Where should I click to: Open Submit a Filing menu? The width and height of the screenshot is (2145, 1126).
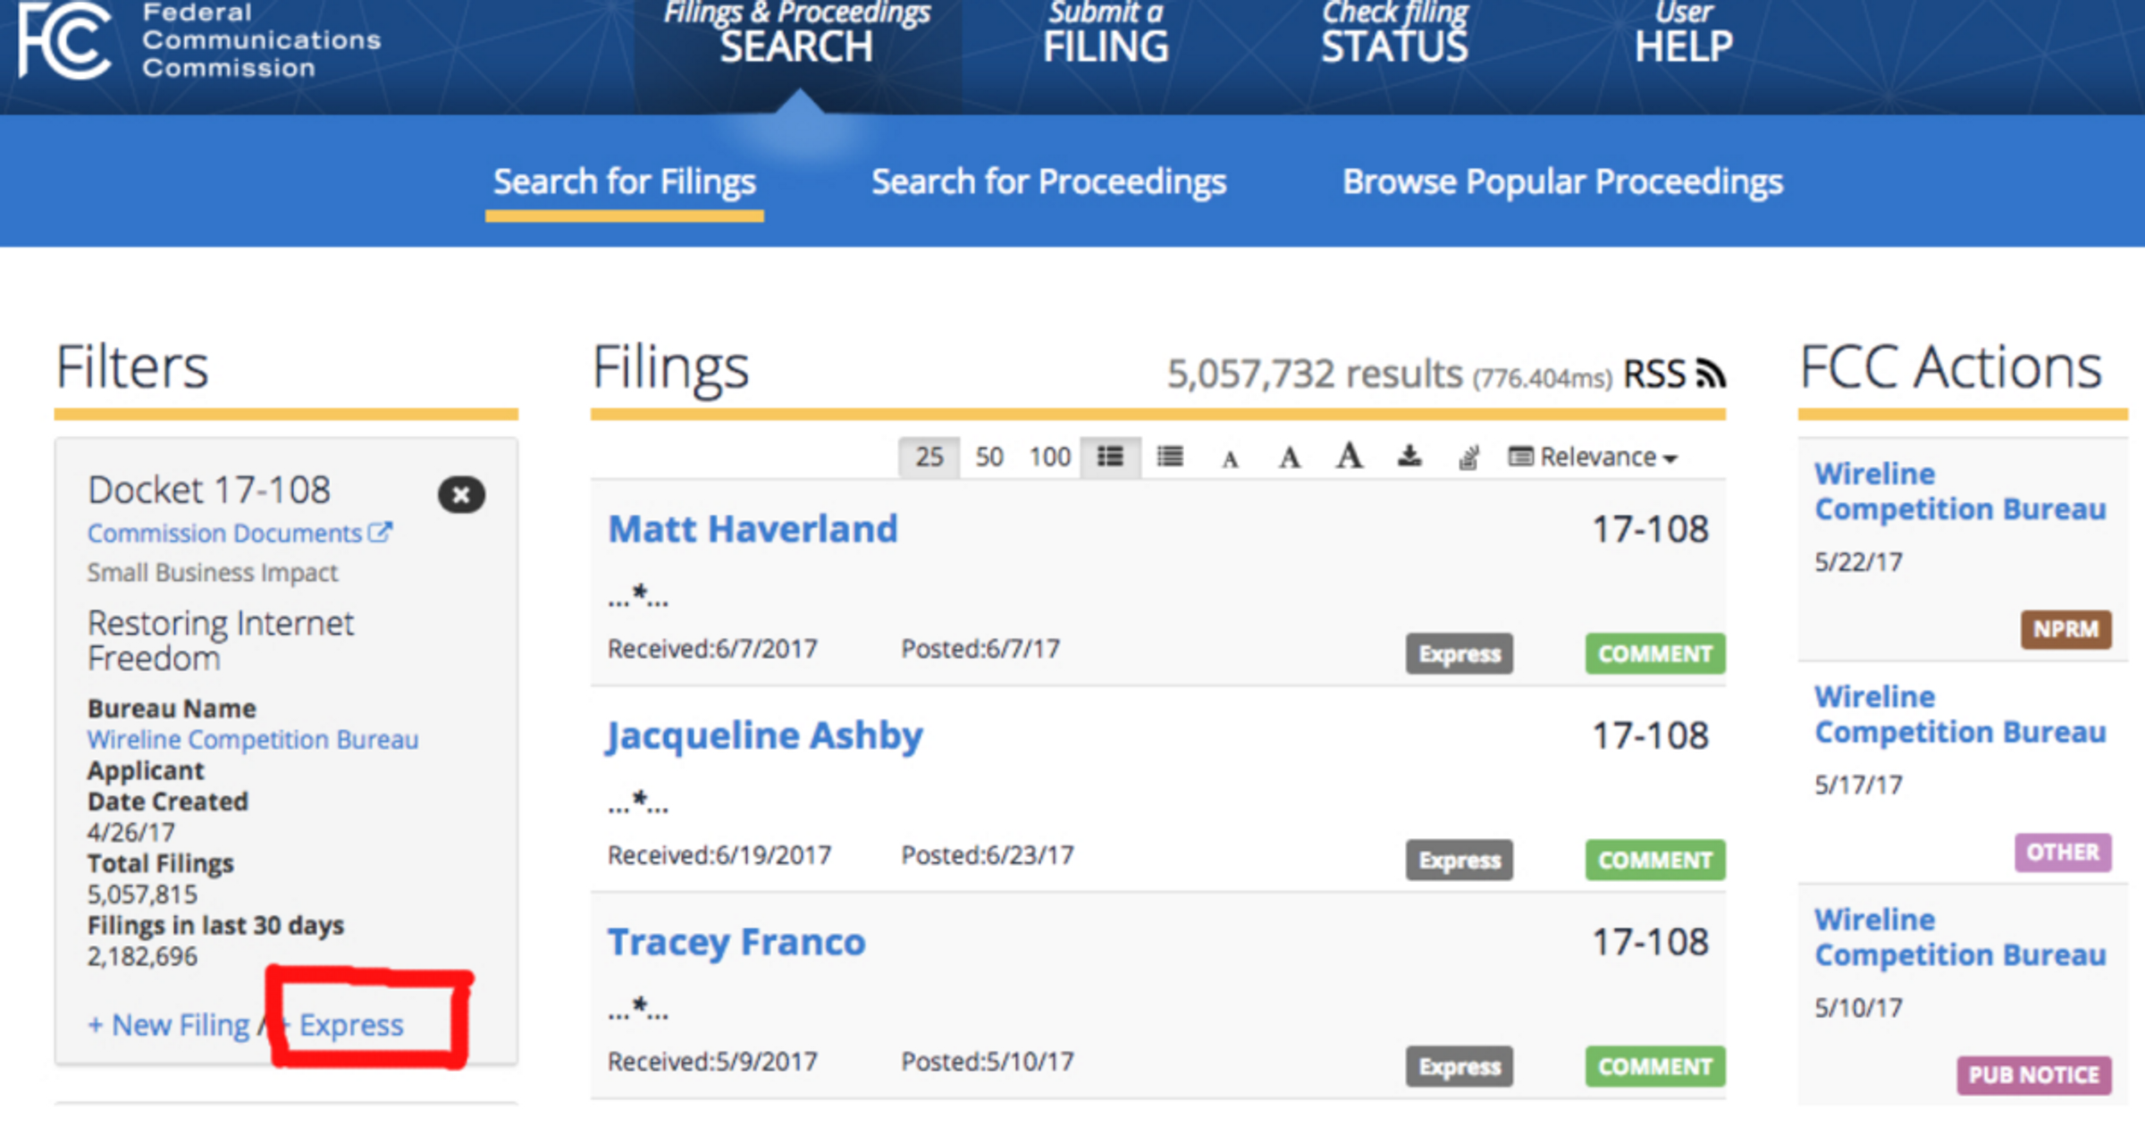[1106, 36]
